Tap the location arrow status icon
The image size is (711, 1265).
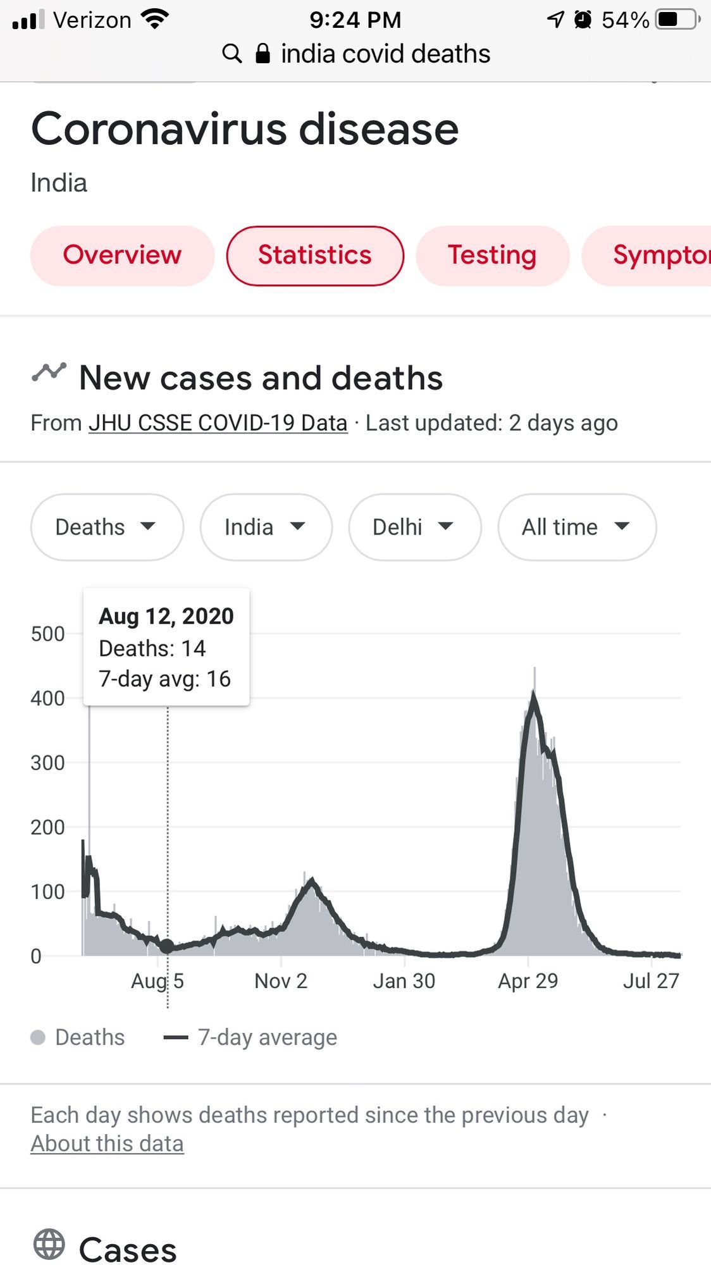(555, 20)
